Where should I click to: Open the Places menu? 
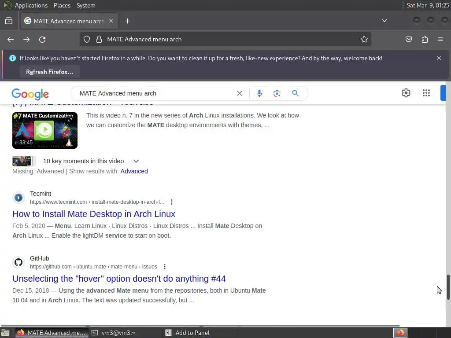click(62, 5)
